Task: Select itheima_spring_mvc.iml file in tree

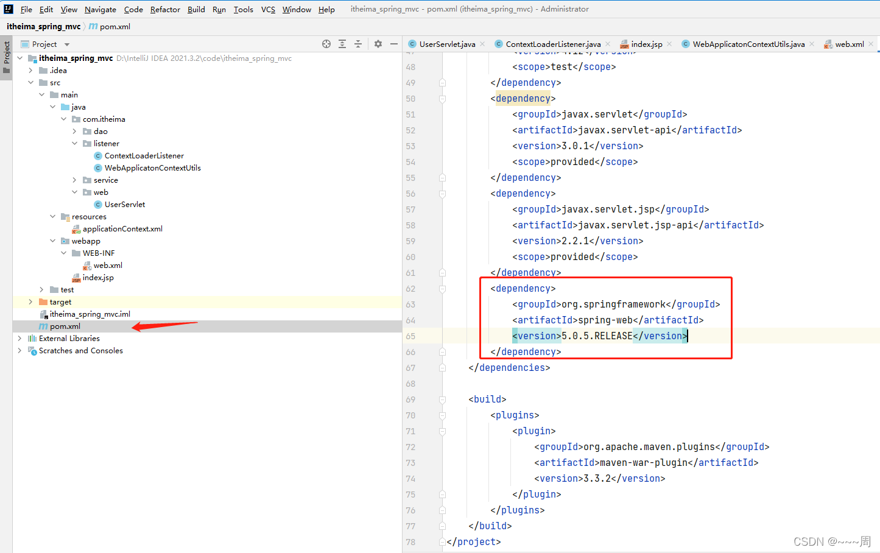Action: click(90, 314)
